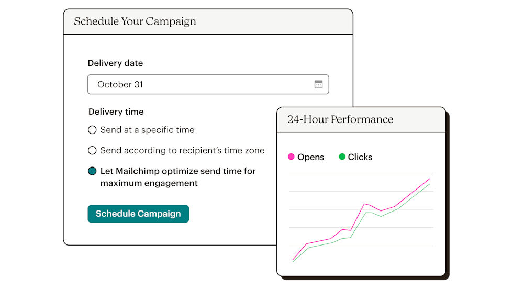The height and width of the screenshot is (289, 513).
Task: Click the "Send at a specific time" label text
Action: [x=147, y=130]
